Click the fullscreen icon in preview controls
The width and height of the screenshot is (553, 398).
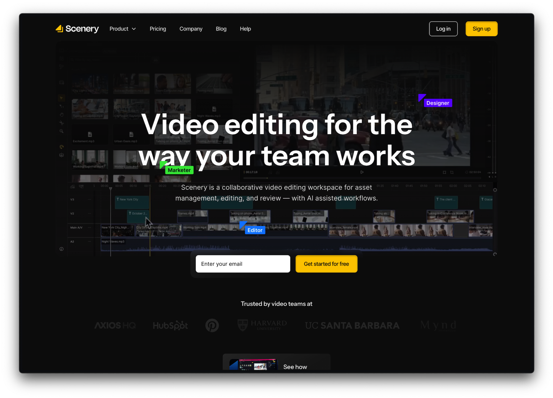pos(444,172)
